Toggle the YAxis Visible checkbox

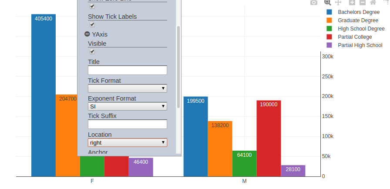pos(92,51)
